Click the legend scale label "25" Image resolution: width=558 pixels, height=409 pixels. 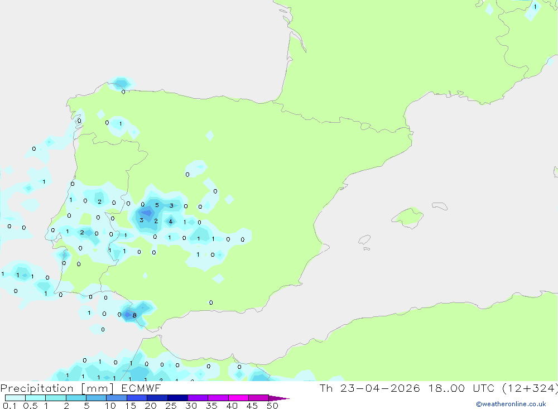click(x=171, y=406)
